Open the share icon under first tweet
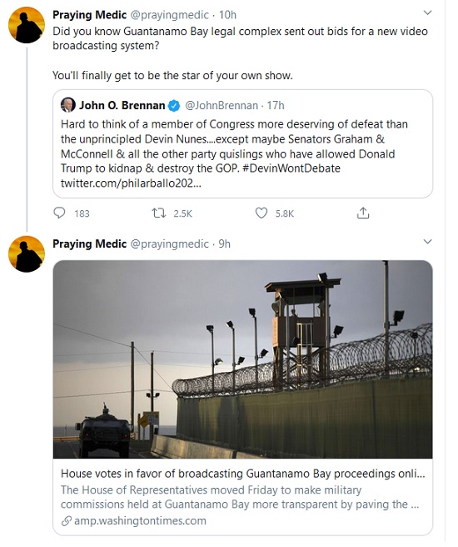This screenshot has width=458, height=547. pyautogui.click(x=363, y=213)
